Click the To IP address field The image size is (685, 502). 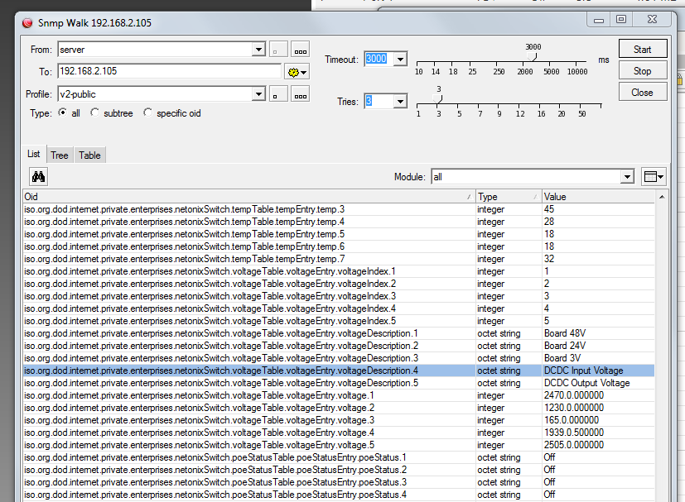click(169, 72)
